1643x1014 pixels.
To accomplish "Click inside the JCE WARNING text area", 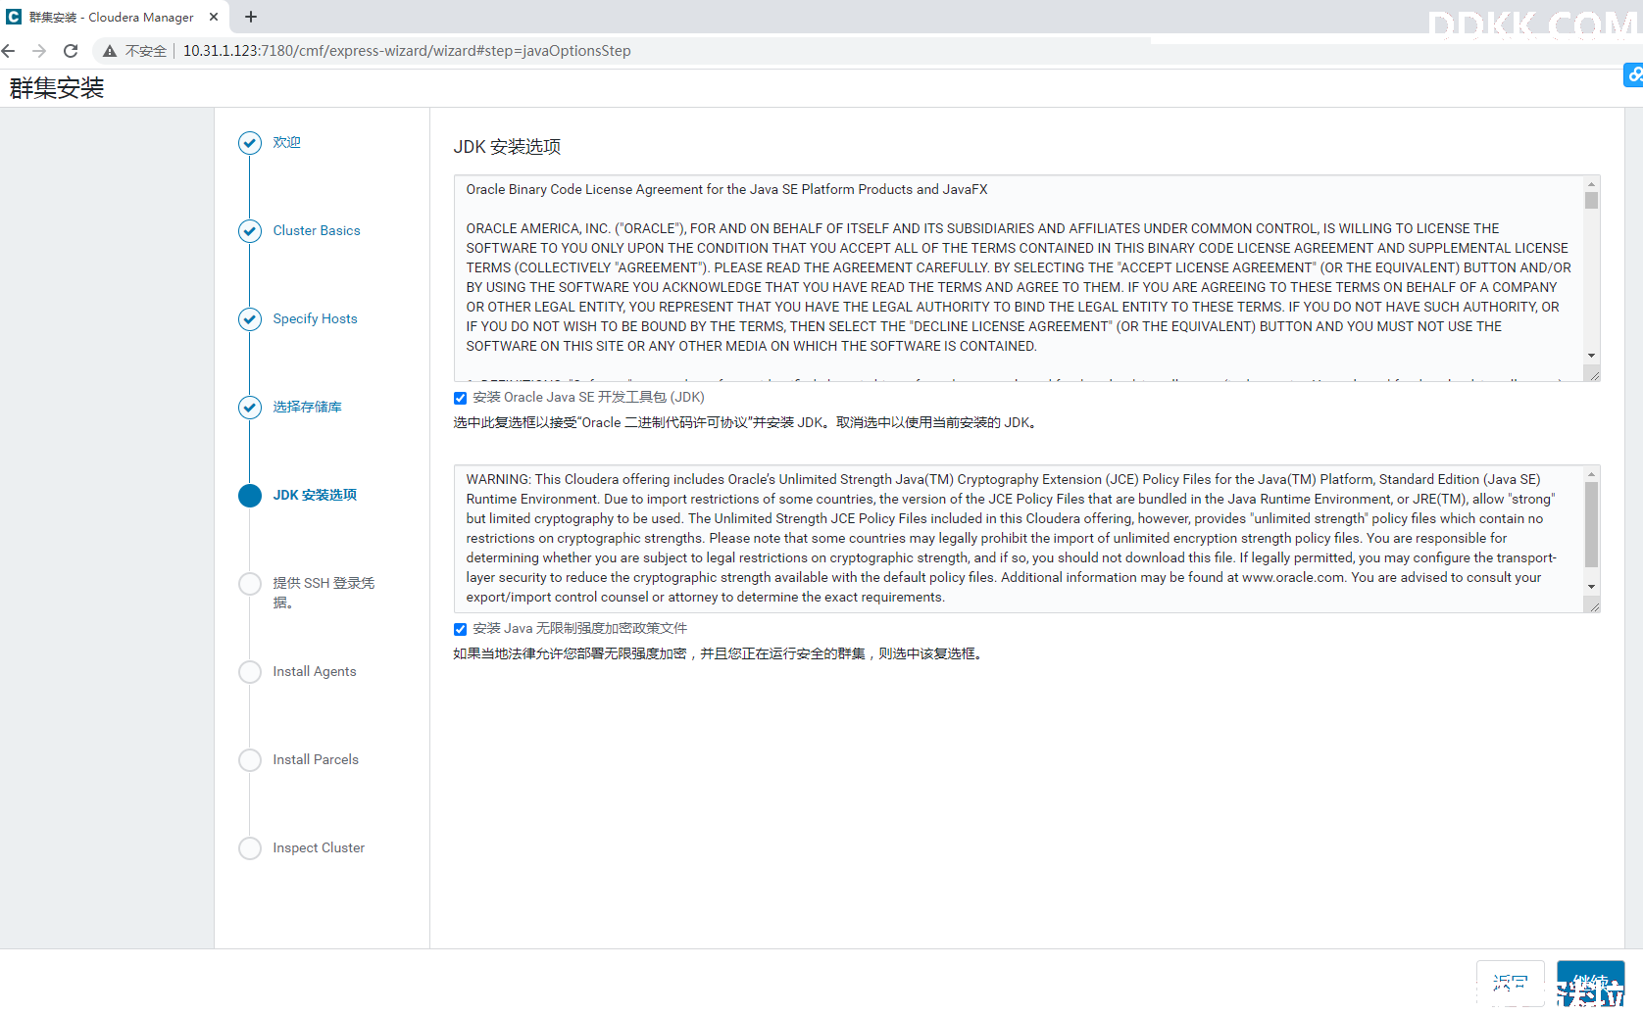I will point(1020,539).
